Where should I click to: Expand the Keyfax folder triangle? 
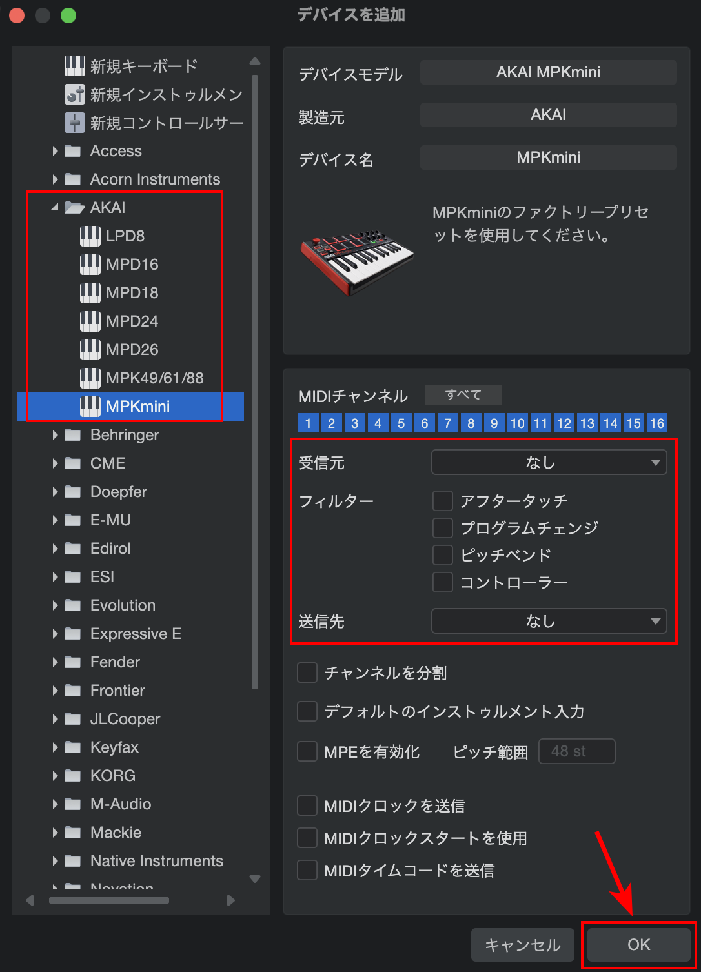(x=55, y=747)
